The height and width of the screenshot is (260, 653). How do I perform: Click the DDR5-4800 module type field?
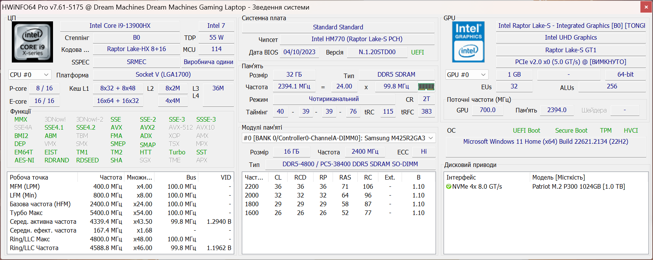[350, 164]
